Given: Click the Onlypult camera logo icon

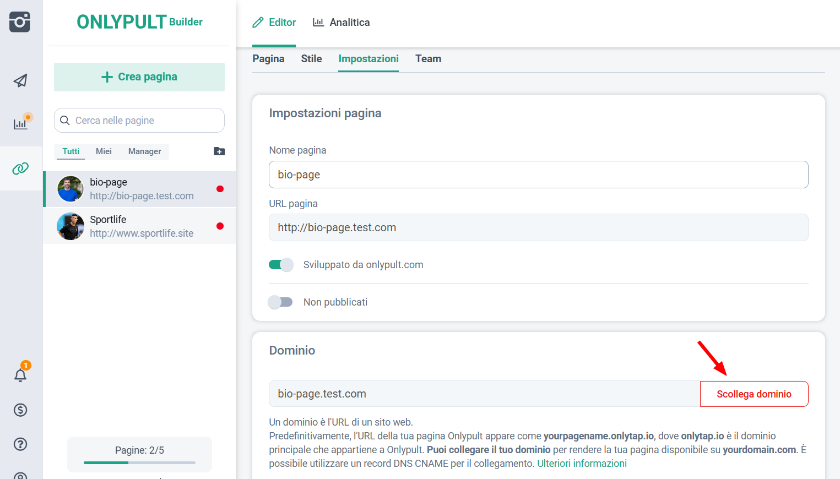Looking at the screenshot, I should coord(20,22).
